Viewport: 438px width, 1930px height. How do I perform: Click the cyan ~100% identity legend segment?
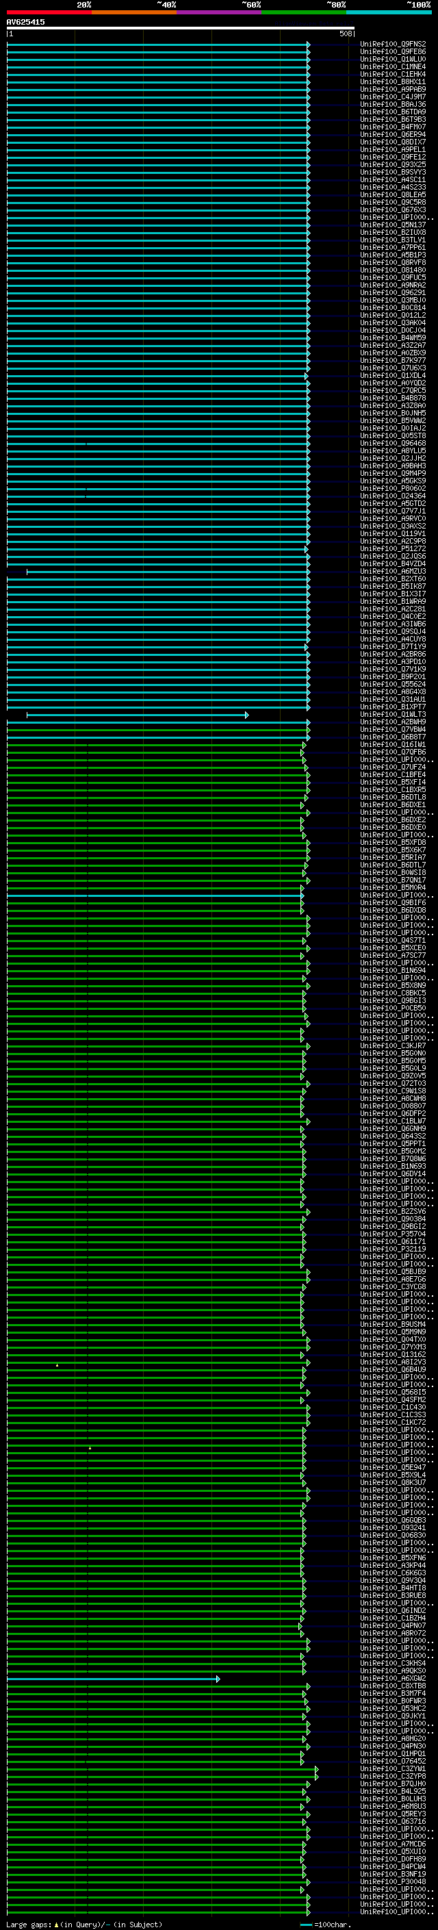pos(389,12)
